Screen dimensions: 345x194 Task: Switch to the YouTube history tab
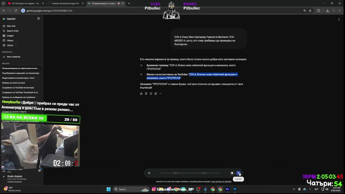coord(26,4)
